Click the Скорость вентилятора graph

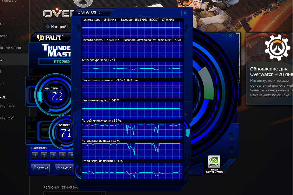click(132, 90)
